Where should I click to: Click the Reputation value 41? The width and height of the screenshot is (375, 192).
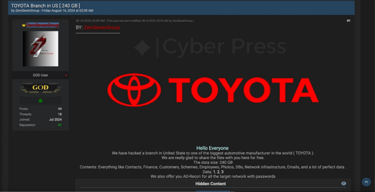pos(60,125)
